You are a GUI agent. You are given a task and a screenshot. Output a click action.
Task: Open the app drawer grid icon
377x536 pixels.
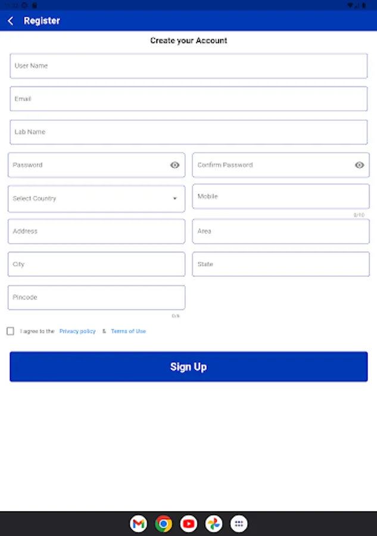(x=238, y=523)
